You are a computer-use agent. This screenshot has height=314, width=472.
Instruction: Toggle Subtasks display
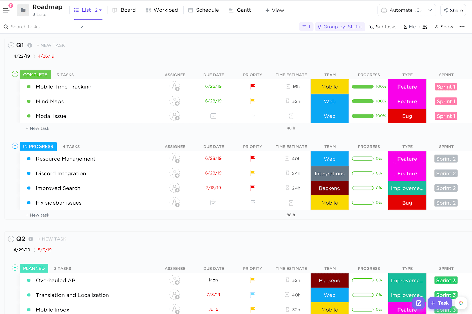click(x=383, y=27)
